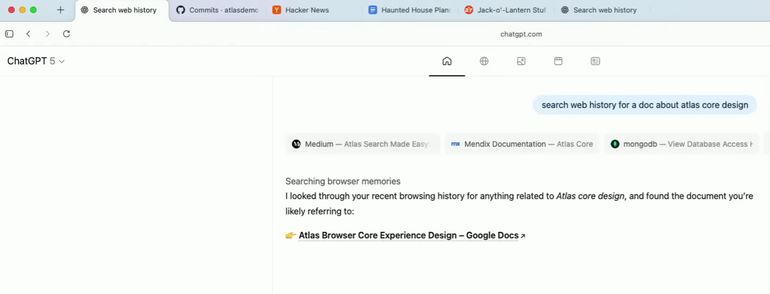Open the news feed tab icon
The height and width of the screenshot is (294, 770).
point(595,61)
